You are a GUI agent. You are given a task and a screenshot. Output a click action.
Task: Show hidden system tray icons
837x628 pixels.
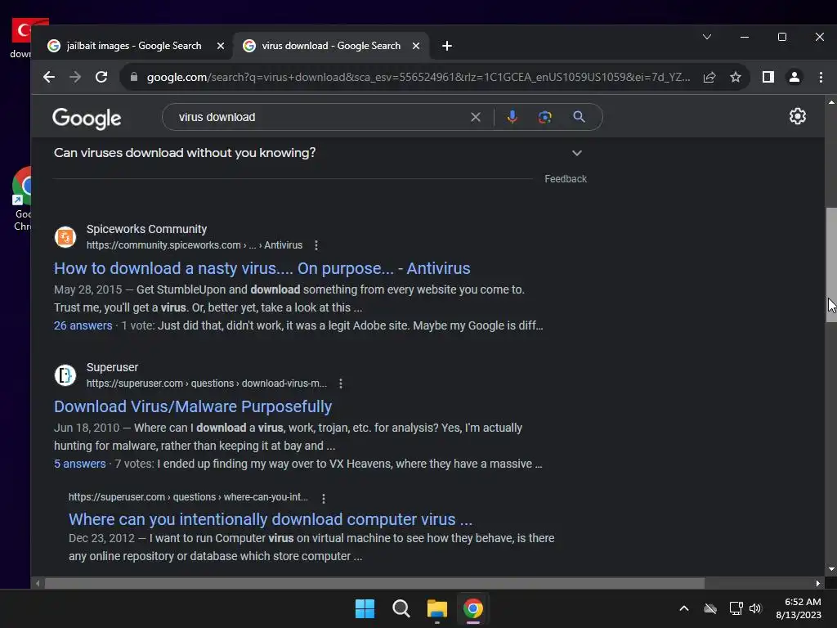684,608
